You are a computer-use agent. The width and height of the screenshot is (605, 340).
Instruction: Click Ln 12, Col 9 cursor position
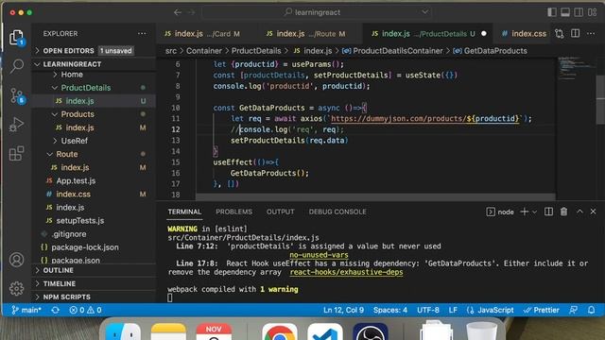(343, 310)
